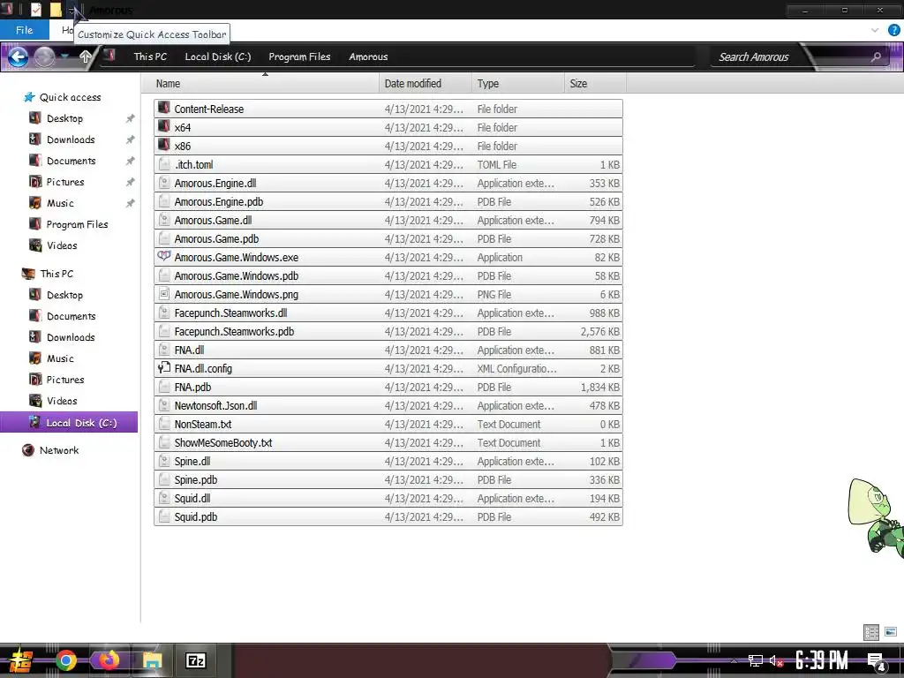
Task: Open the Start button
Action: [x=20, y=660]
